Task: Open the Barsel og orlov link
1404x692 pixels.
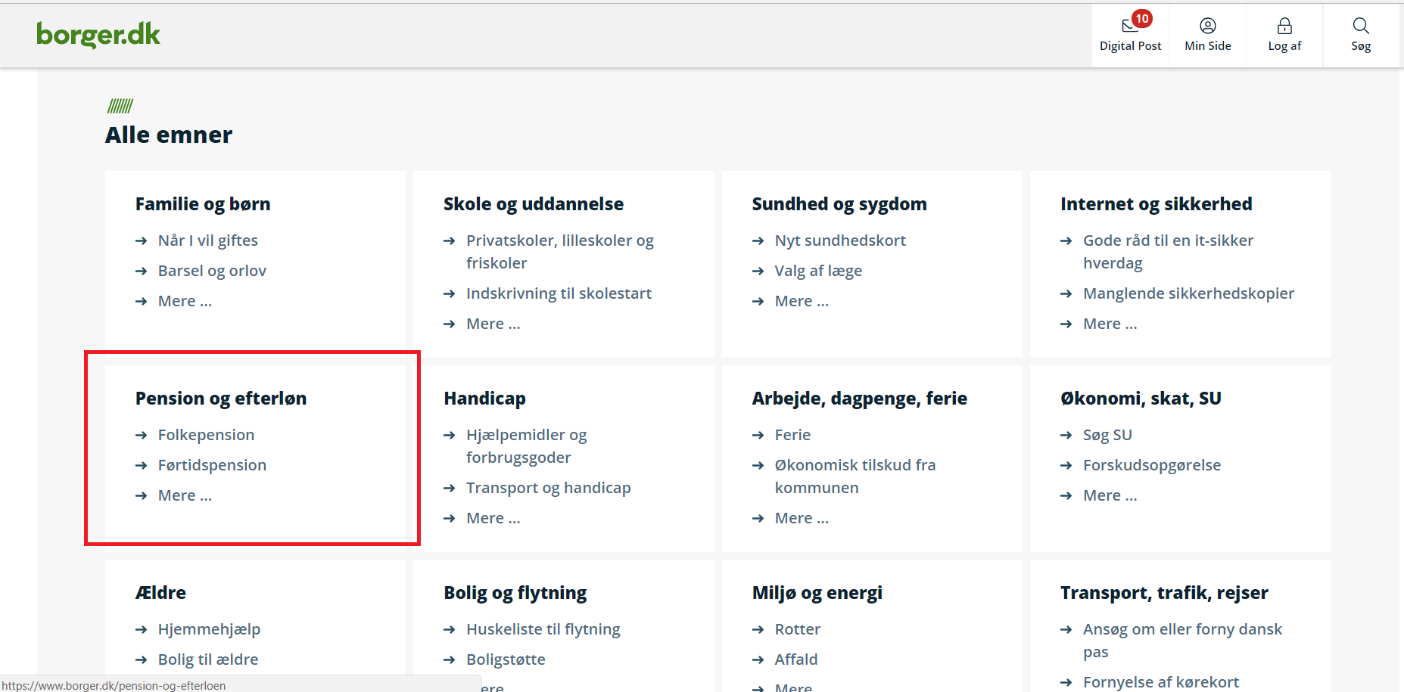Action: coord(212,271)
